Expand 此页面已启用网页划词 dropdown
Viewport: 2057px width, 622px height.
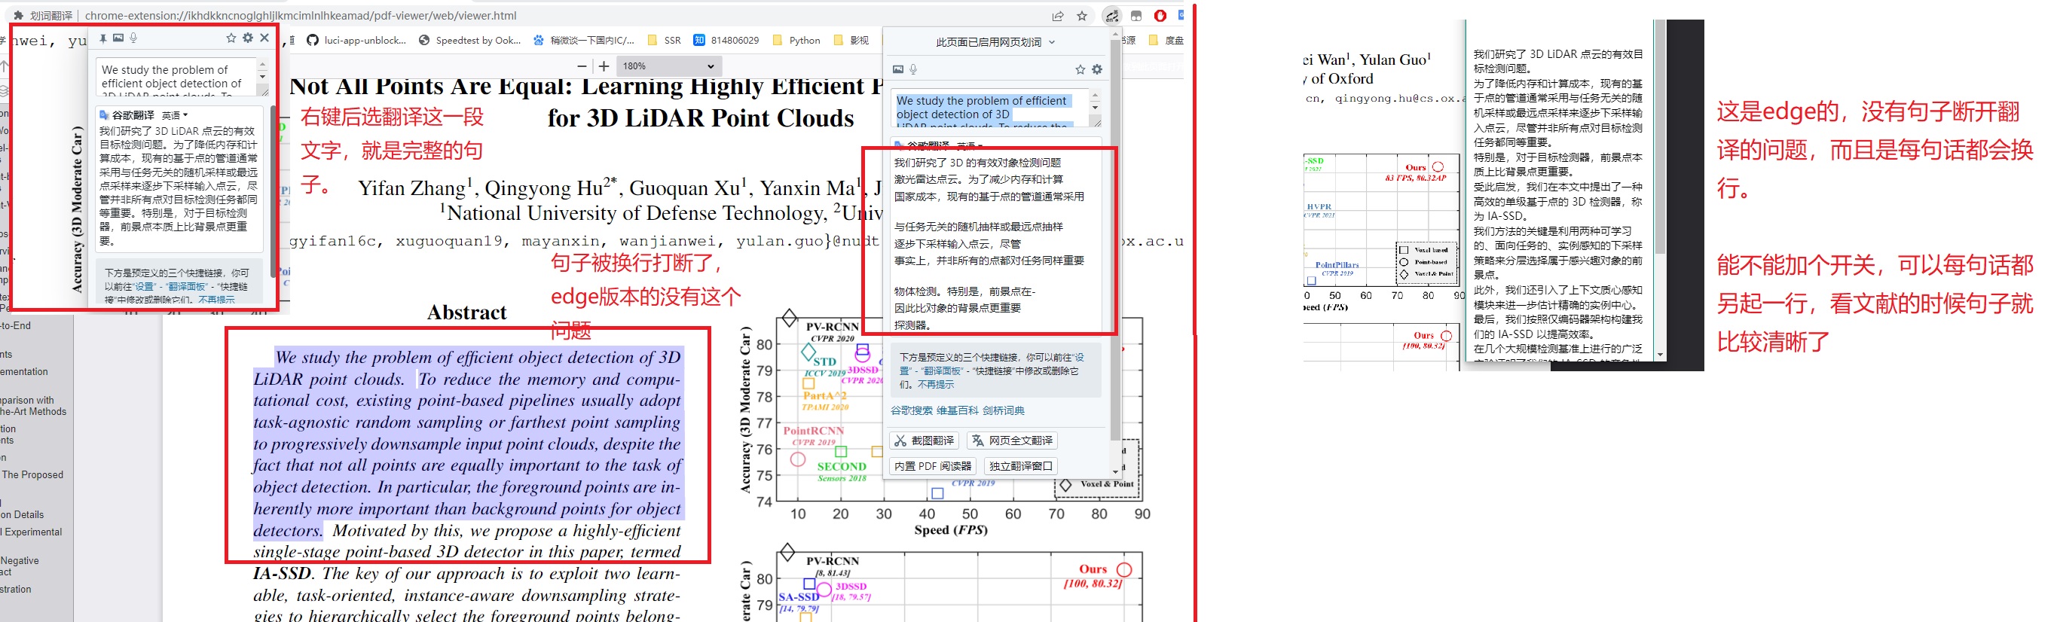(995, 42)
